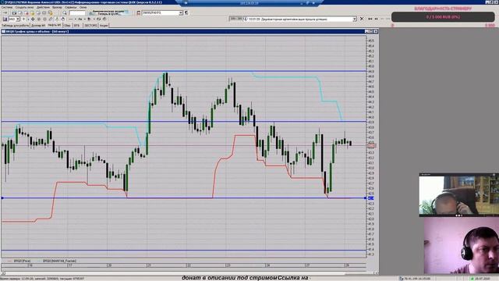Click the message counter box
Image resolution: width=499 pixels, height=281 pixels.
click(235, 19)
